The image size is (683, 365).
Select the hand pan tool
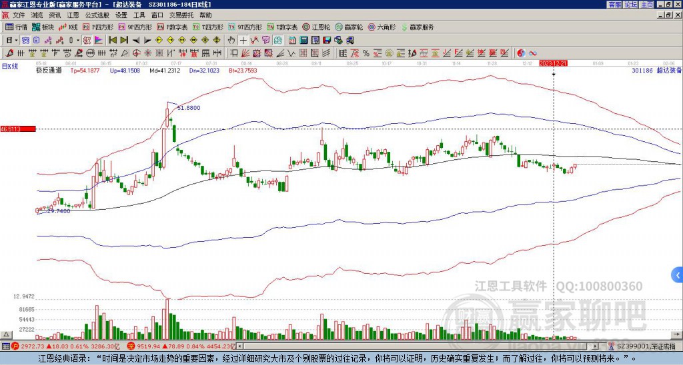coord(231,40)
